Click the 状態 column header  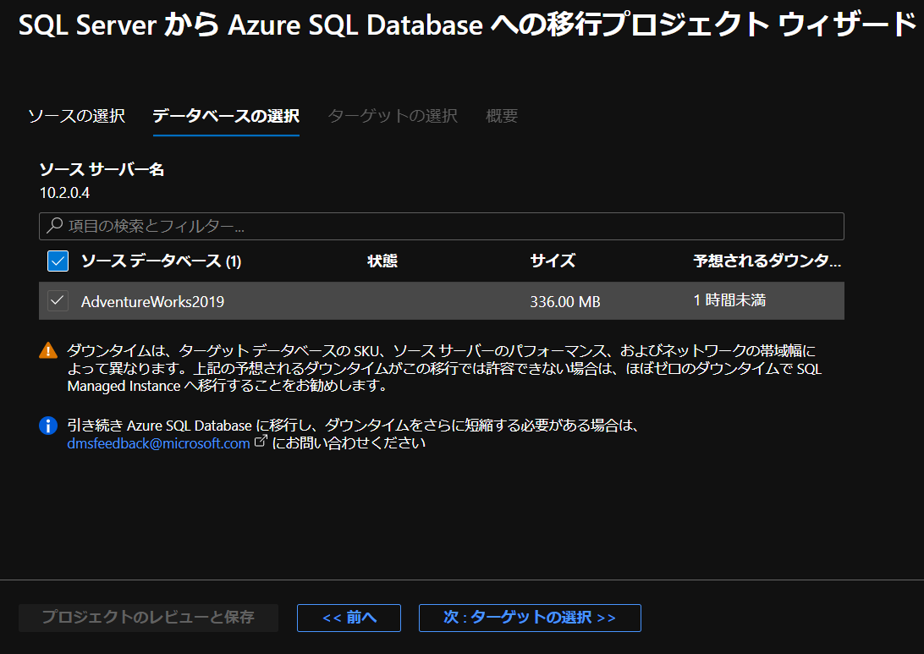click(382, 261)
